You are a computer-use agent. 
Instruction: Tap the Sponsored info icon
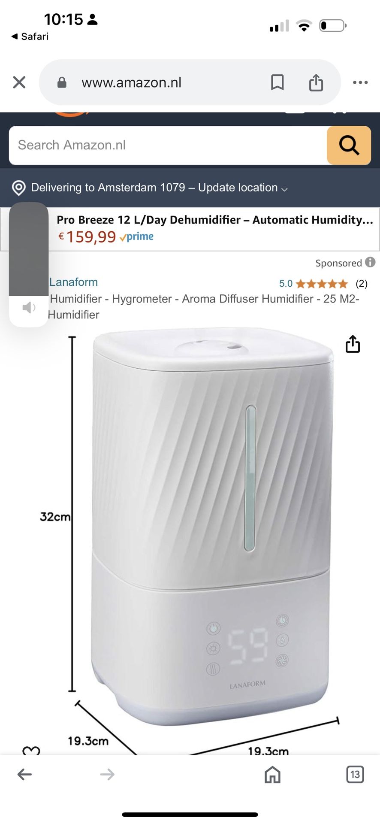tap(371, 262)
